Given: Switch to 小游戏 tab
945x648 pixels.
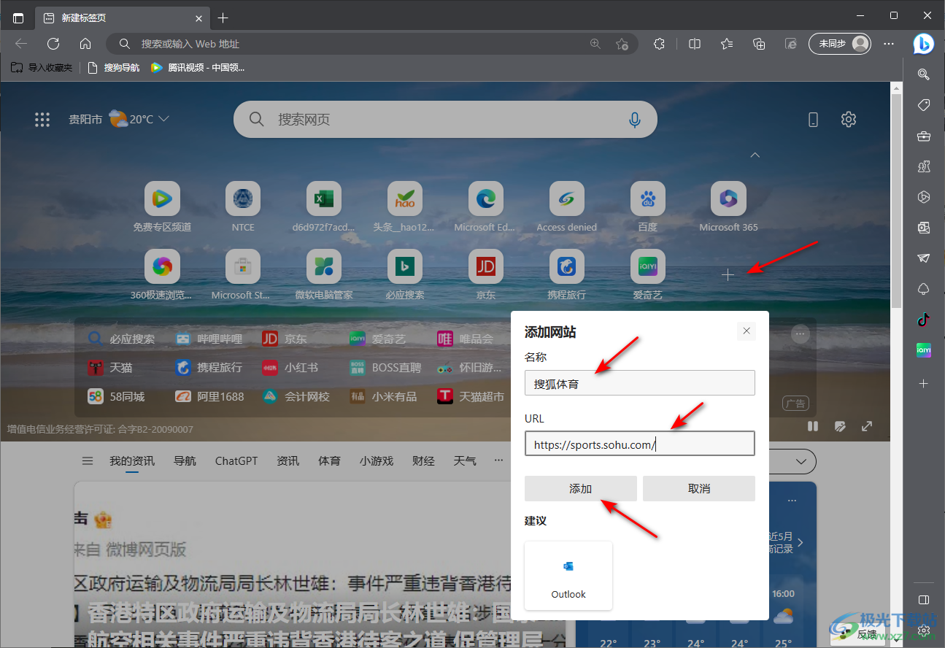Looking at the screenshot, I should point(377,460).
